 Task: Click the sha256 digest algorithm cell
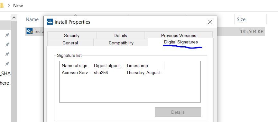tap(101, 72)
